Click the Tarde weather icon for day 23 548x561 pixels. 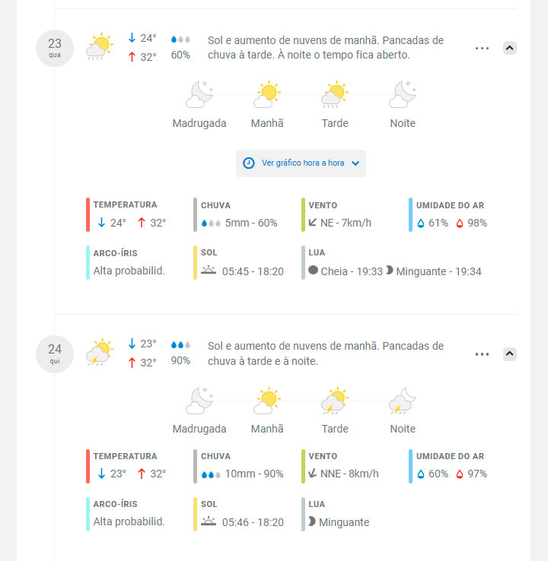coord(335,95)
